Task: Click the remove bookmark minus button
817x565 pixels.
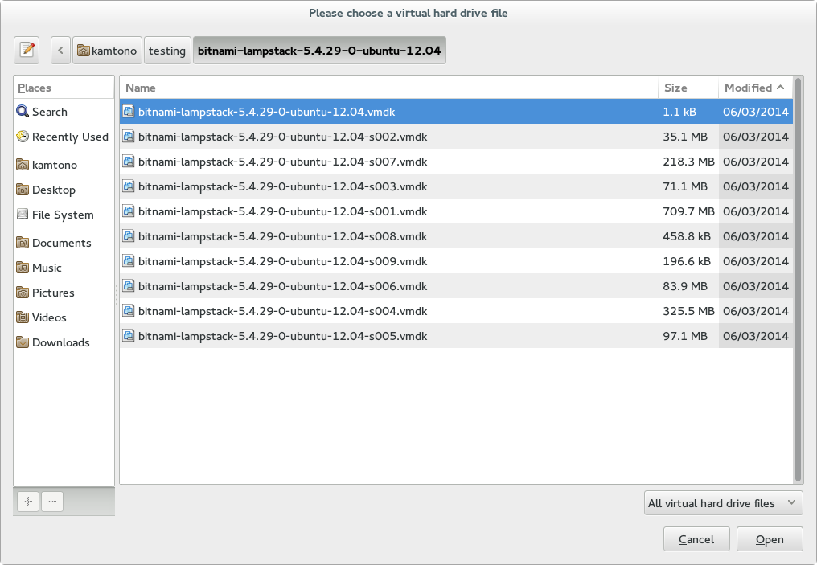Action: click(x=51, y=502)
